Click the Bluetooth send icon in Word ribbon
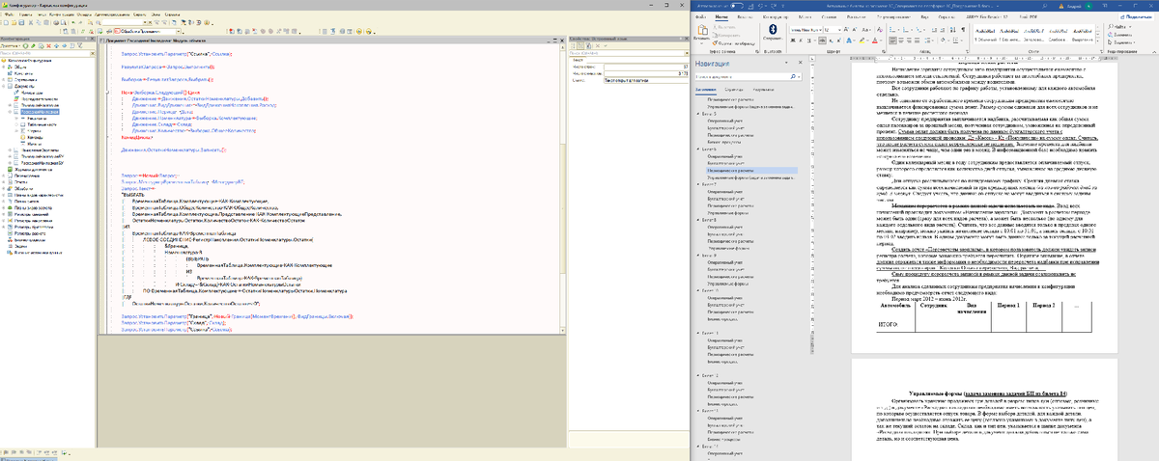 coord(773,29)
